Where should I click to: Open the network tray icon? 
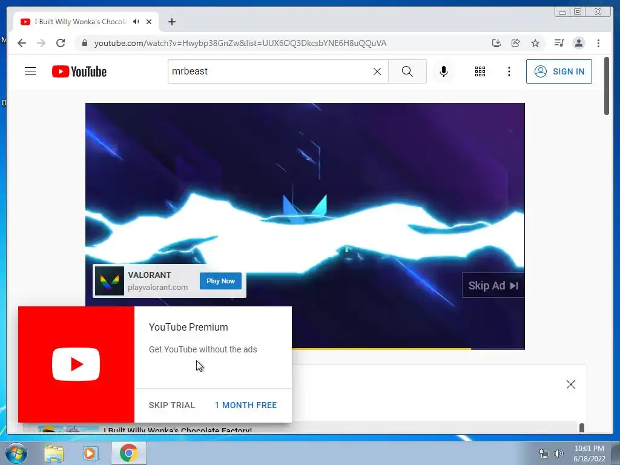click(x=544, y=453)
